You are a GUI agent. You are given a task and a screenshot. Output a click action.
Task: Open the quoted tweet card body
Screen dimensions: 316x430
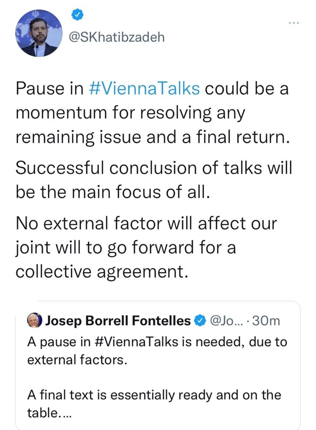click(158, 365)
